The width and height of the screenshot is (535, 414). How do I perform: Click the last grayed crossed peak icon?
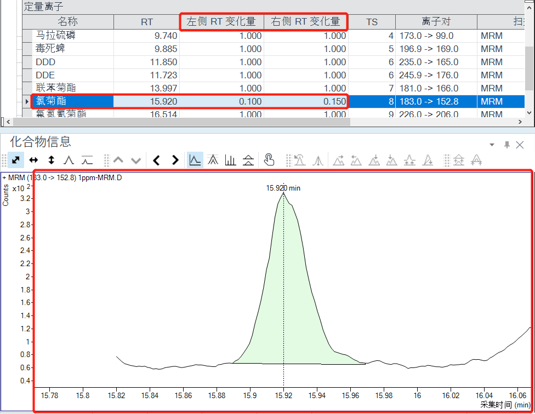click(476, 160)
